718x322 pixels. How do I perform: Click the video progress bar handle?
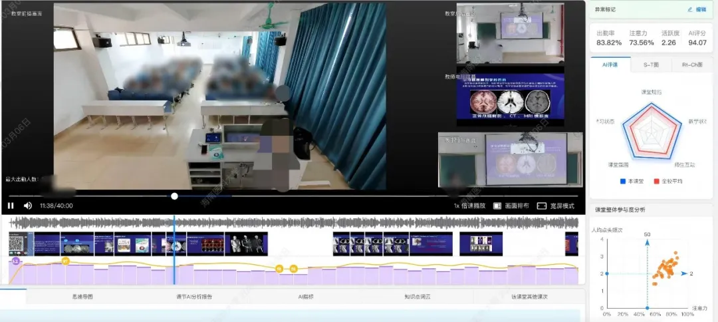click(174, 196)
